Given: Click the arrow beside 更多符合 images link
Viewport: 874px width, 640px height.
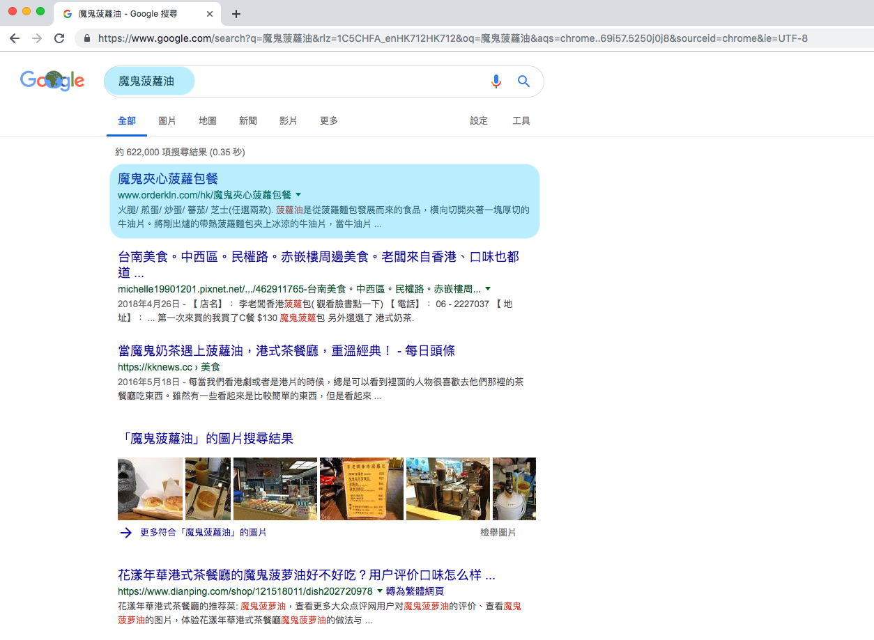Looking at the screenshot, I should 125,533.
